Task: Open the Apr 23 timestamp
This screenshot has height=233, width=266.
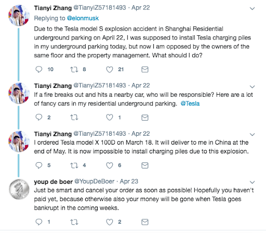Action: tap(129, 182)
